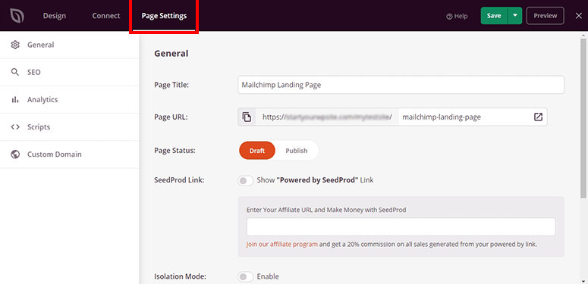588x284 pixels.
Task: Click the Scripts code brackets icon
Action: pos(15,126)
